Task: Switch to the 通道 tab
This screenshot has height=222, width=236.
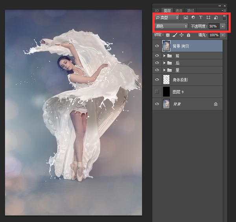Action: (179, 10)
